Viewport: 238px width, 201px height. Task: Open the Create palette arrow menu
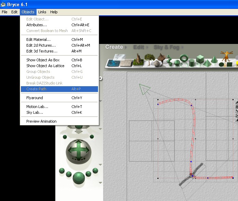[125, 47]
